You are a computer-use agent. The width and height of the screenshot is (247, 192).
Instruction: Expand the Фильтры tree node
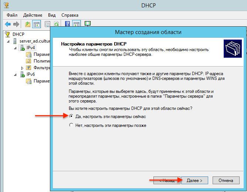(x=22, y=68)
